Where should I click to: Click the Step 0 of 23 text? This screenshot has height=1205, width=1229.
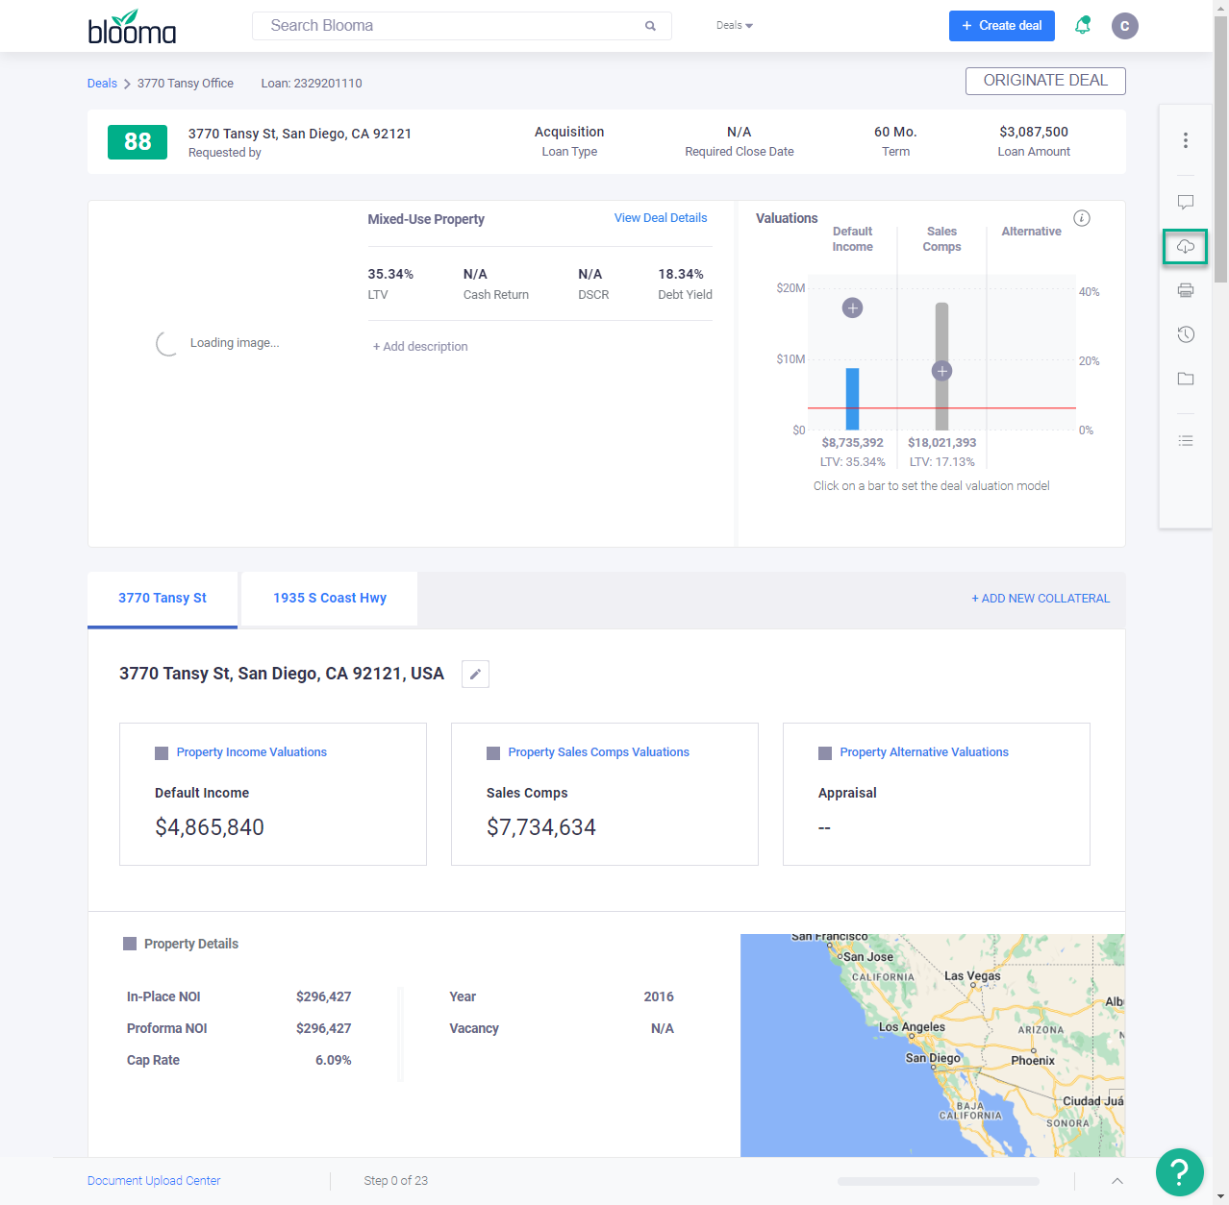click(396, 1181)
